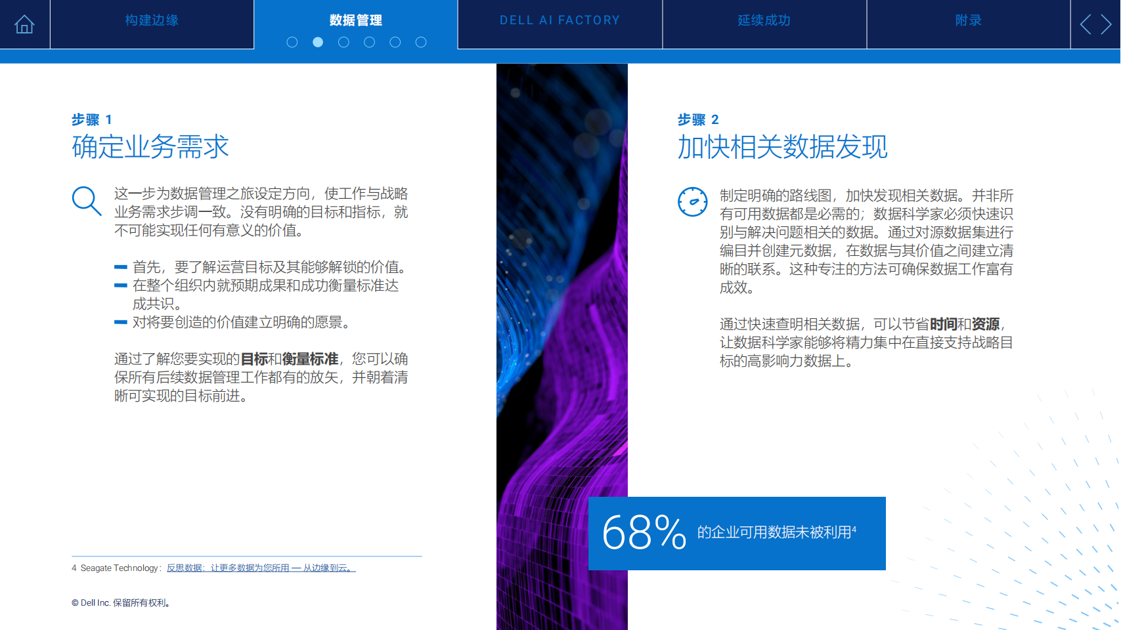Click the home icon in navigation bar
1121x630 pixels.
(24, 24)
